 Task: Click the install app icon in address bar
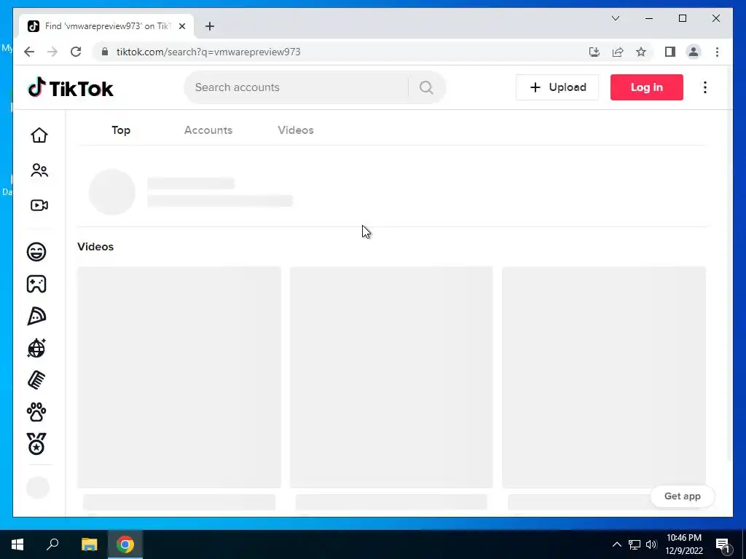pos(594,52)
